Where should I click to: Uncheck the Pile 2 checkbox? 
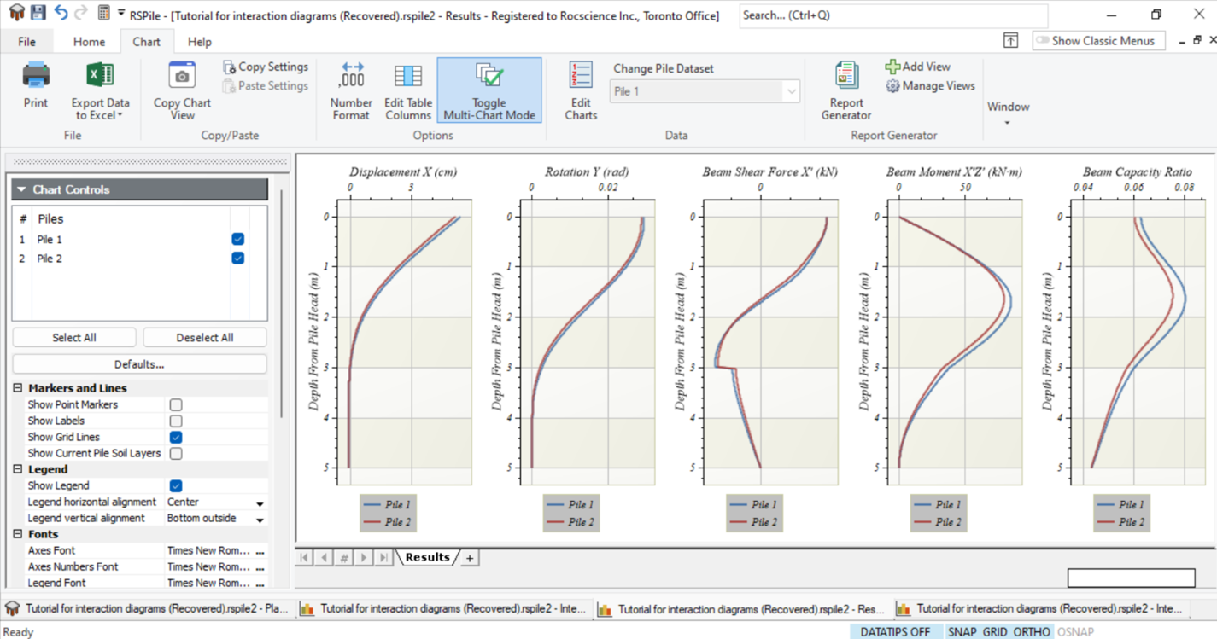click(x=238, y=258)
